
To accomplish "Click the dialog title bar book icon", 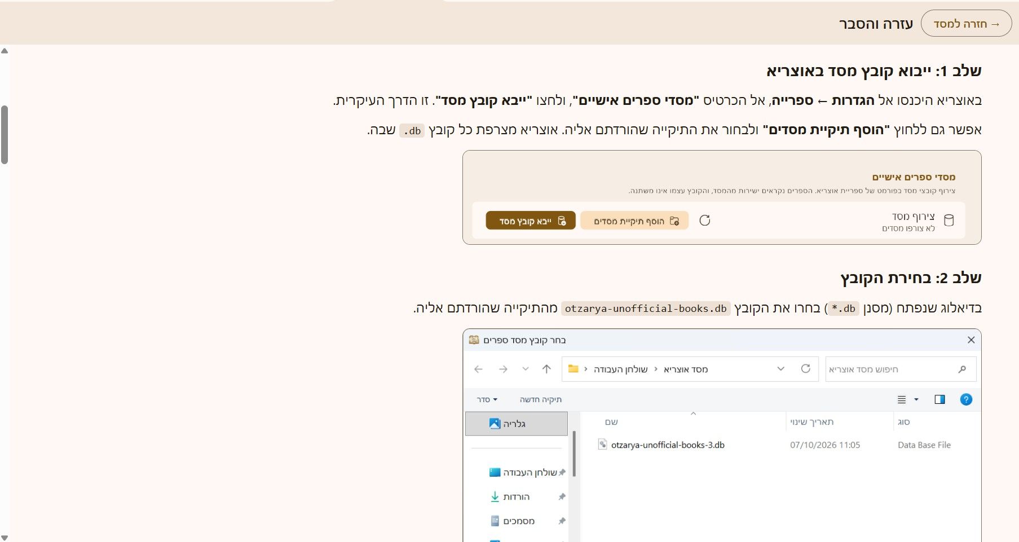I will (474, 340).
